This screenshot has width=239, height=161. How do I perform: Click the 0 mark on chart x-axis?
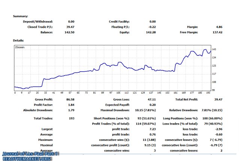click(x=15, y=92)
